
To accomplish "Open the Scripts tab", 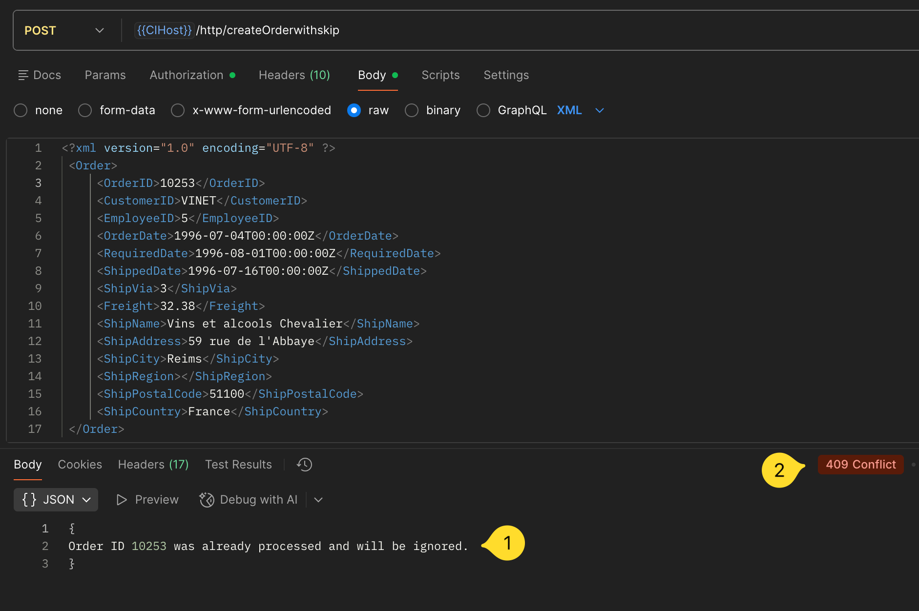I will (x=440, y=75).
